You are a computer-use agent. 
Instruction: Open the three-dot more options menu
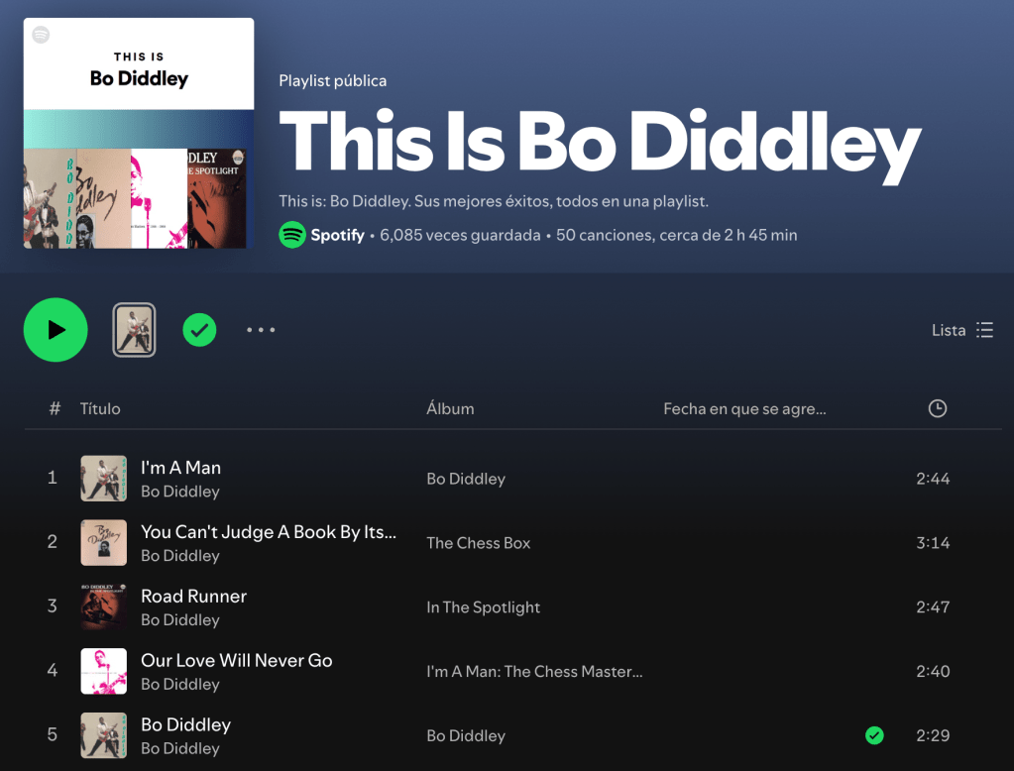(x=261, y=330)
